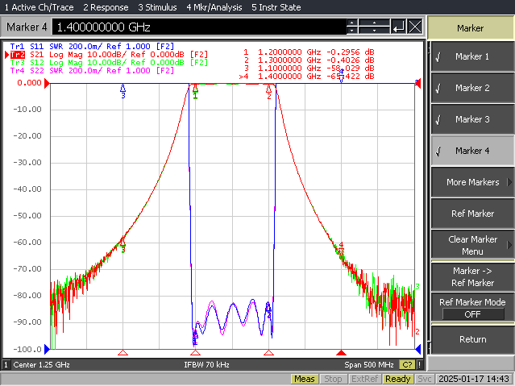Click the Meas status indicator
515x386 pixels.
[304, 379]
